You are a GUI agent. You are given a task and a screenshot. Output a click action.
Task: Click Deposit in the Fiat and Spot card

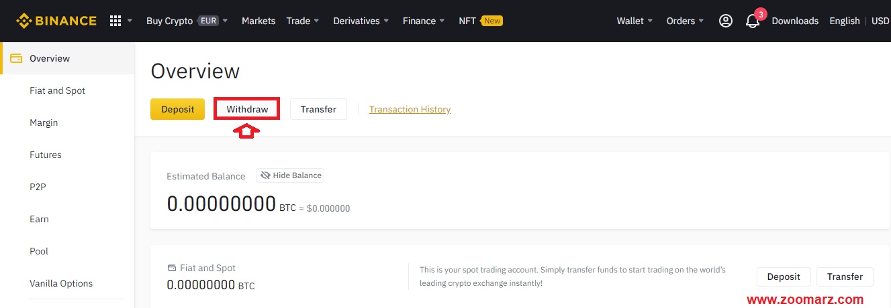[784, 277]
